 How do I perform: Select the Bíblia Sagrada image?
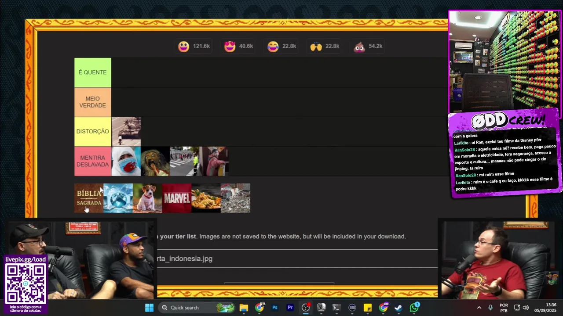[89, 198]
